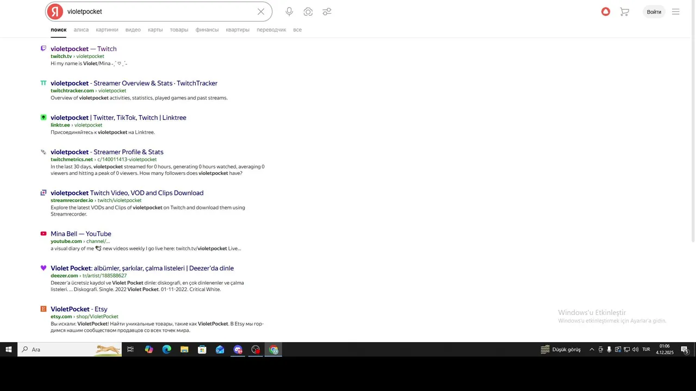Open File Explorer from the taskbar

point(184,350)
